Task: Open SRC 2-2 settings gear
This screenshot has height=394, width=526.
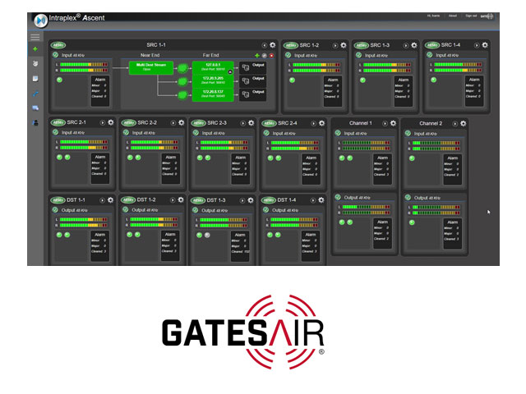Action: pyautogui.click(x=182, y=122)
